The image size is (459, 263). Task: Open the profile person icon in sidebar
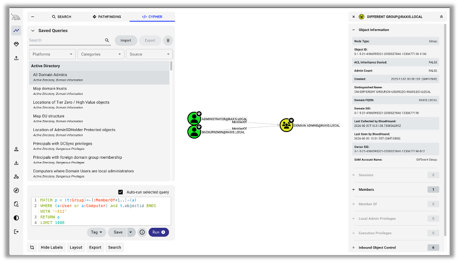[x=16, y=149]
